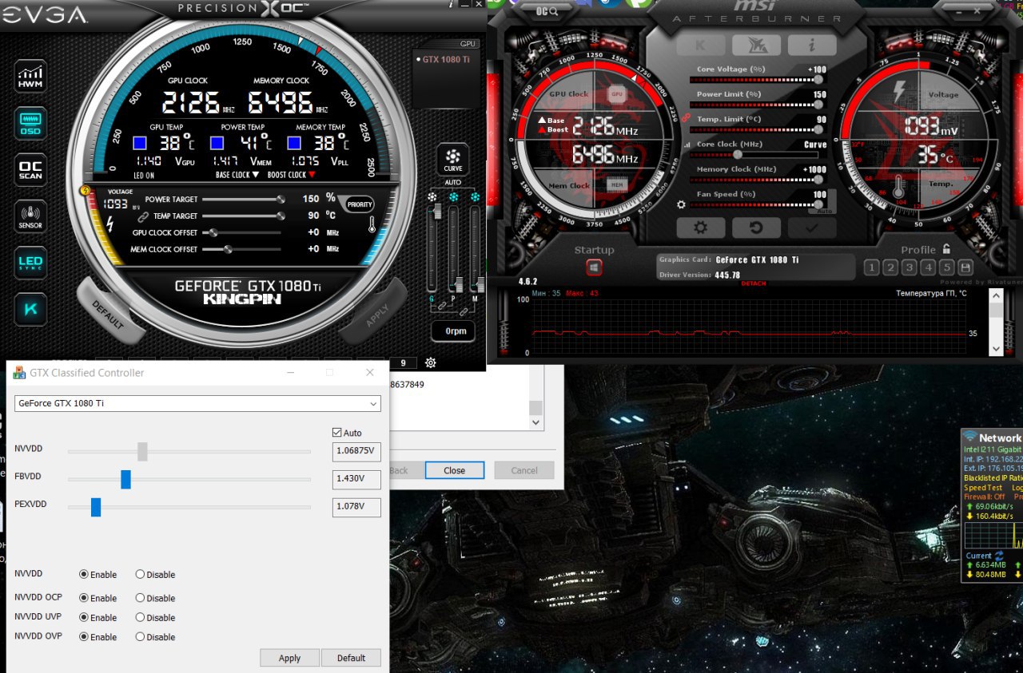The image size is (1023, 673).
Task: Click Default in GTX Classified Controller
Action: coord(351,658)
